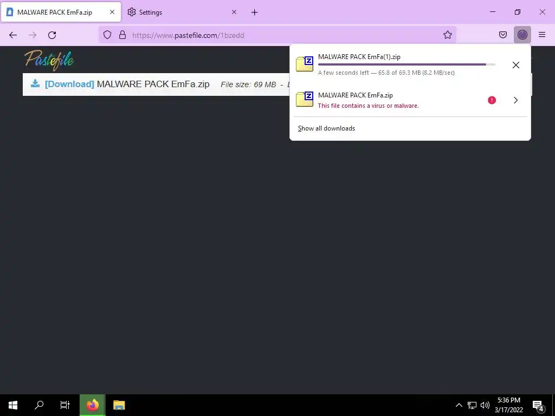Viewport: 555px width, 416px height.
Task: Select the MALWARE PACK EmFa.zip tab
Action: click(61, 12)
